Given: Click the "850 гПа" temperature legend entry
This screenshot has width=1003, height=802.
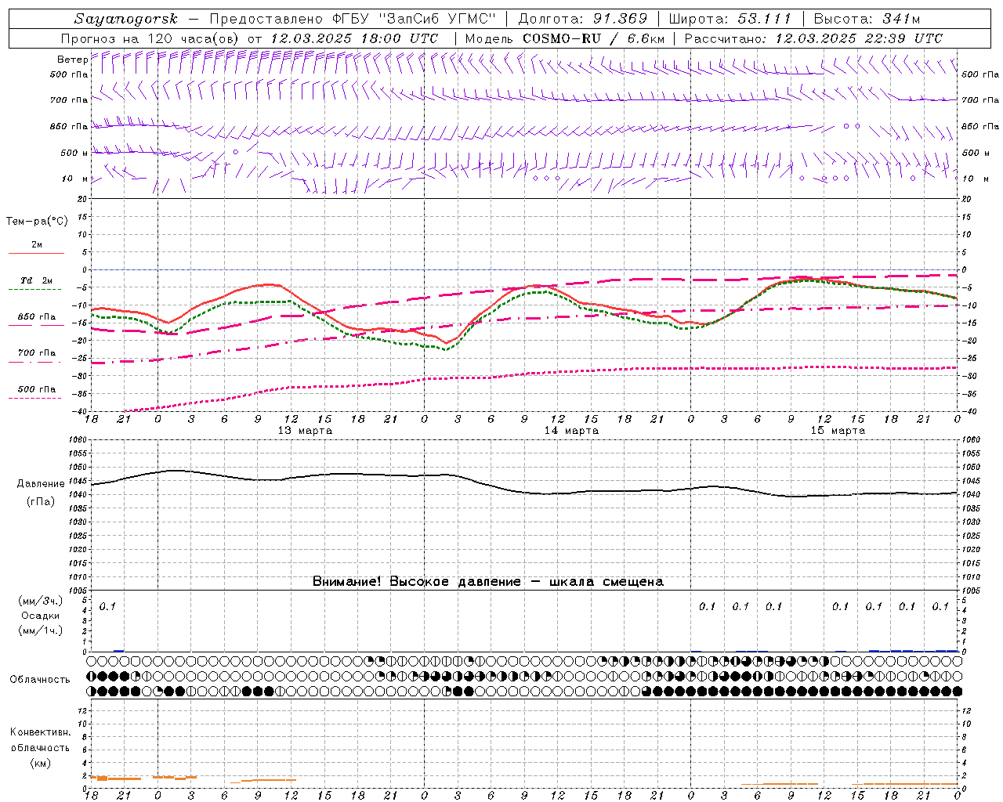Looking at the screenshot, I should [37, 317].
